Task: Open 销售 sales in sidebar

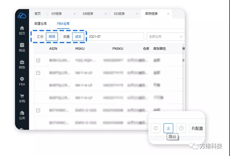Action: point(22,64)
